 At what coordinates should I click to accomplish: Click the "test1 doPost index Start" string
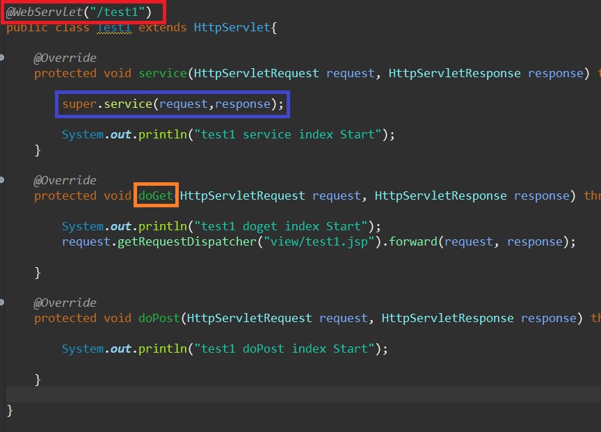285,349
